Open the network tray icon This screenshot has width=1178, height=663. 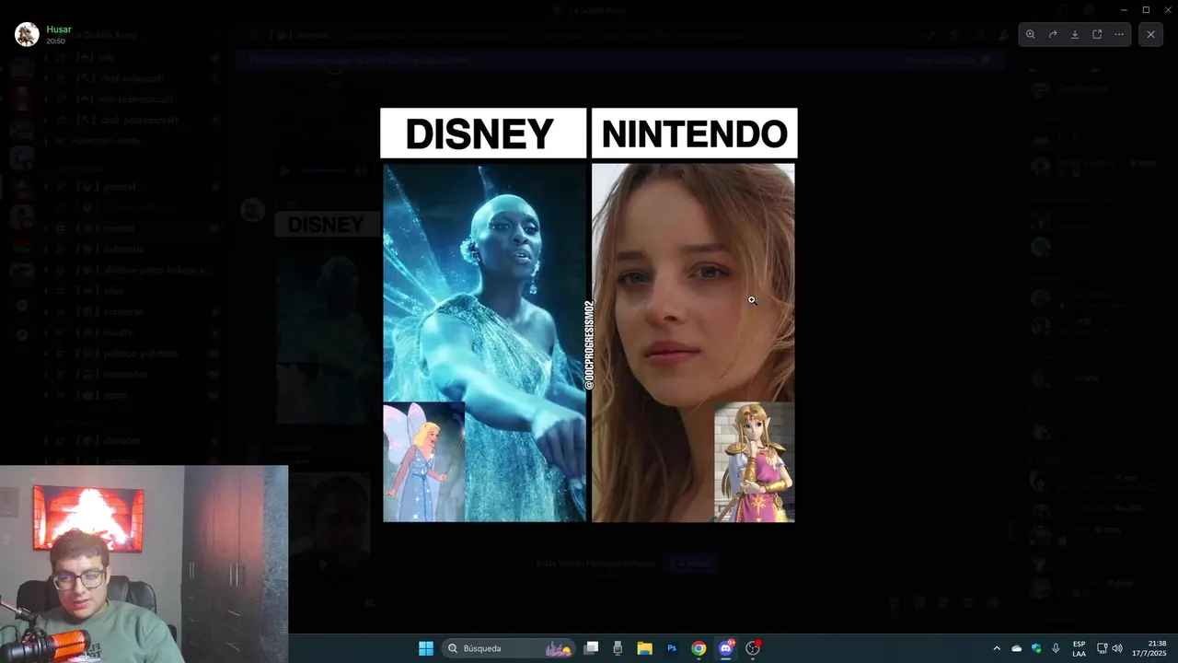(x=1102, y=648)
